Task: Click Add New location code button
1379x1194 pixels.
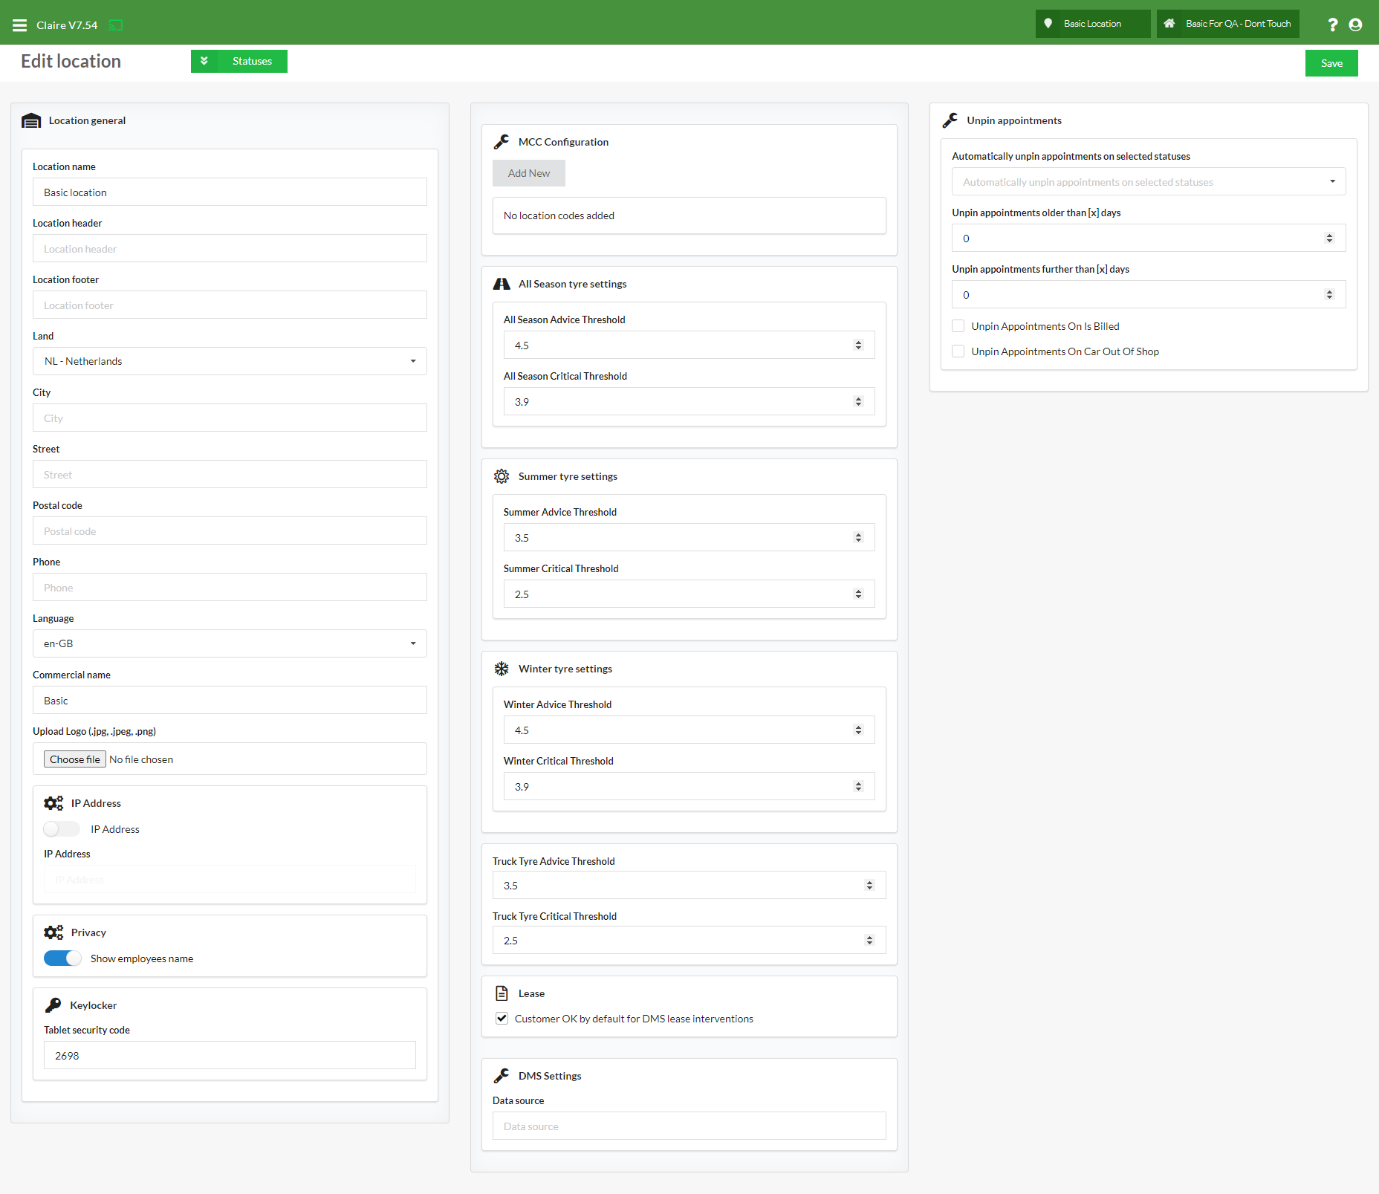Action: tap(528, 173)
